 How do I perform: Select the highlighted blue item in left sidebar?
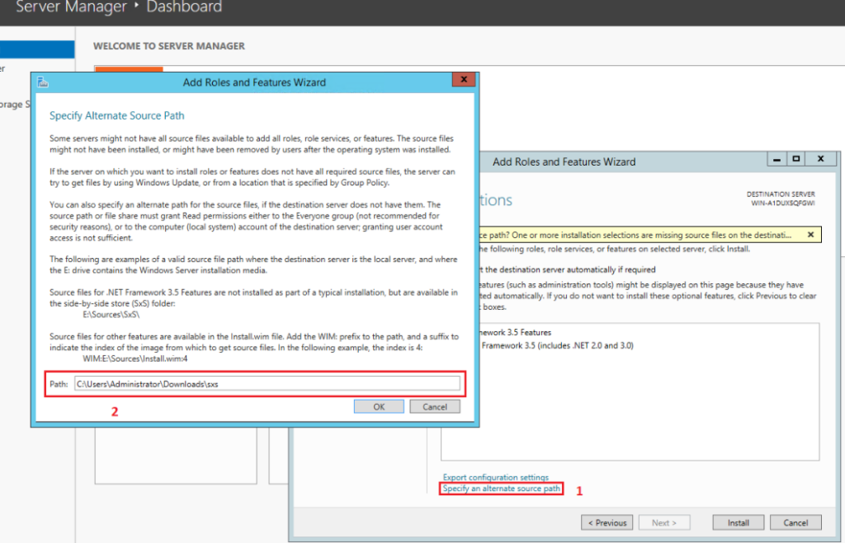(37, 49)
